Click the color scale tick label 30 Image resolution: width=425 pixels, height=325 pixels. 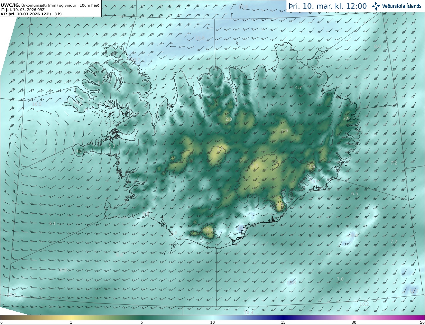pyautogui.click(x=354, y=322)
